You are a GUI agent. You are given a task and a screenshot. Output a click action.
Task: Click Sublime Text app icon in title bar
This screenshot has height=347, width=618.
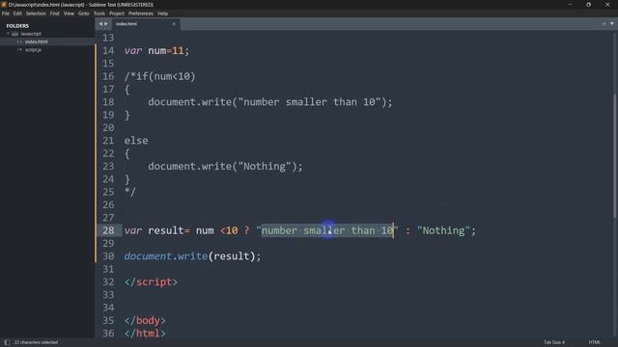pyautogui.click(x=4, y=4)
